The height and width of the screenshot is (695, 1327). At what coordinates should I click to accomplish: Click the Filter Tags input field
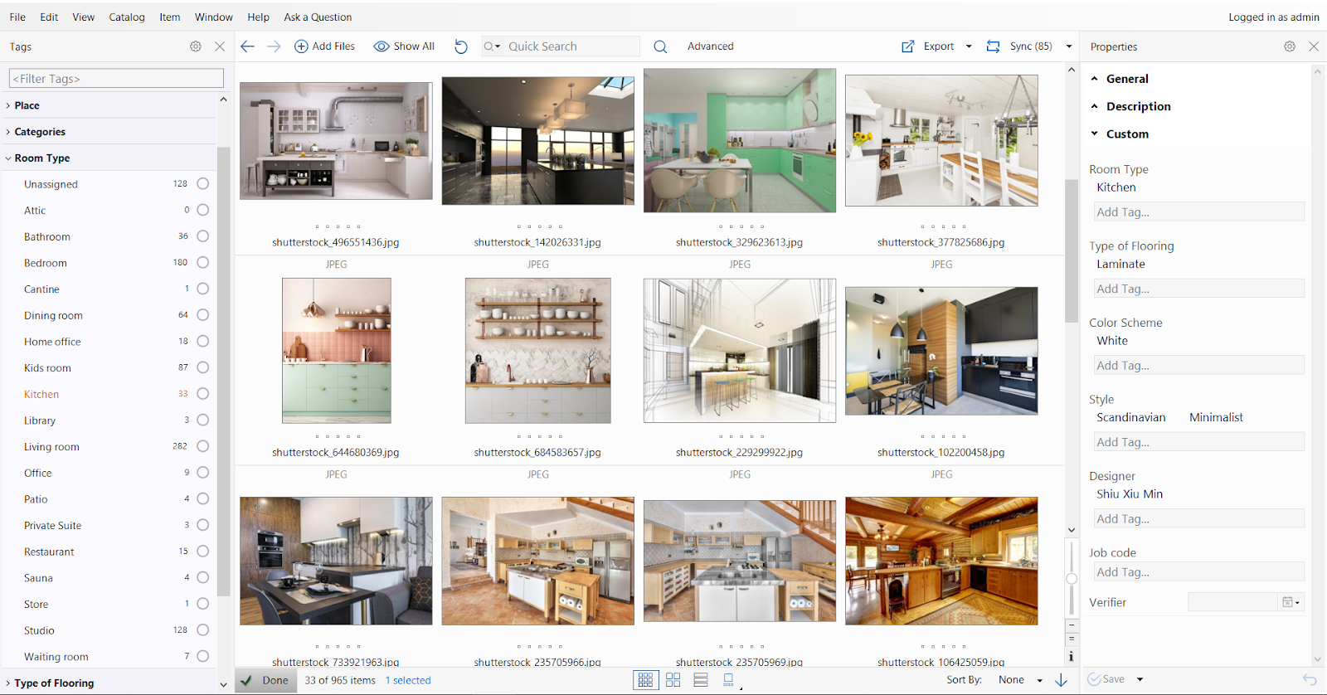coord(116,79)
